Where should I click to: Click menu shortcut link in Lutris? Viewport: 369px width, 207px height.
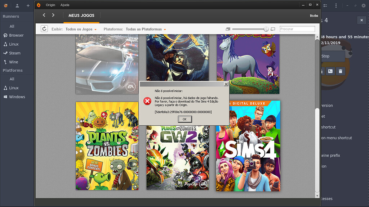point(337,138)
